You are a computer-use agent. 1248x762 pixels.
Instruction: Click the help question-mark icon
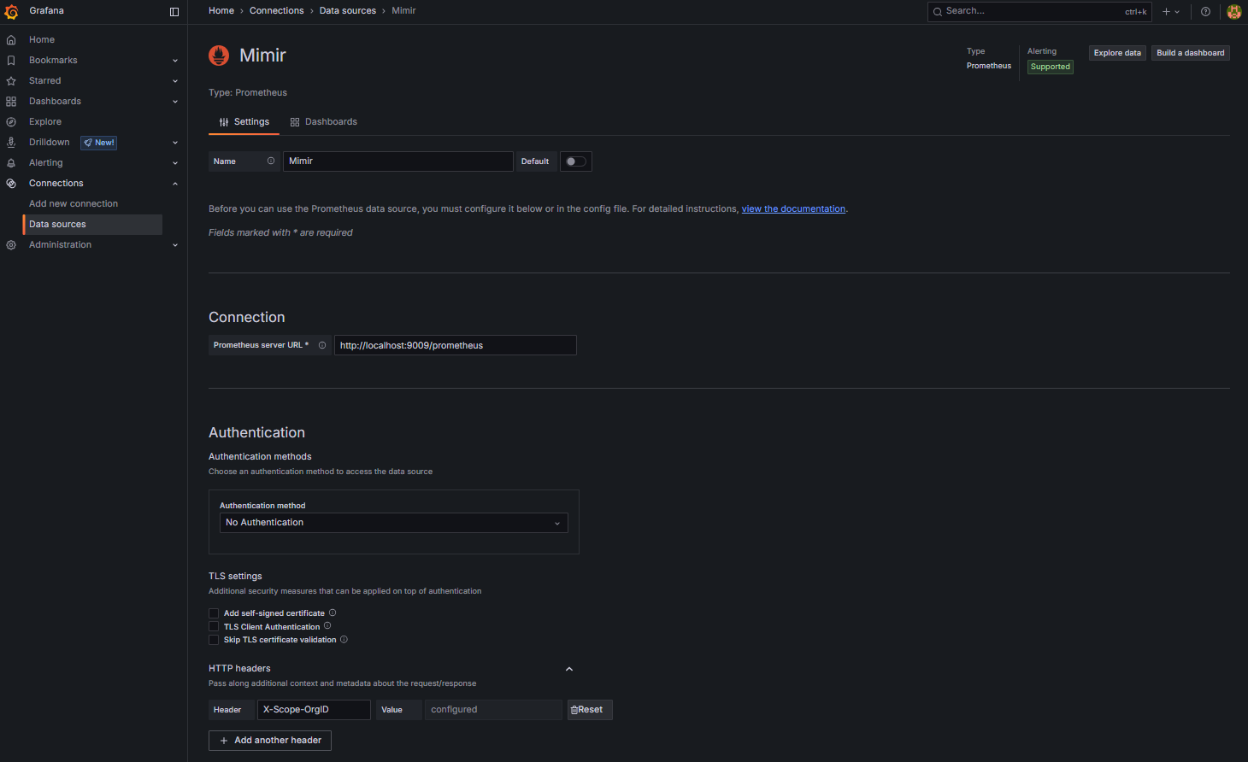click(x=1205, y=11)
